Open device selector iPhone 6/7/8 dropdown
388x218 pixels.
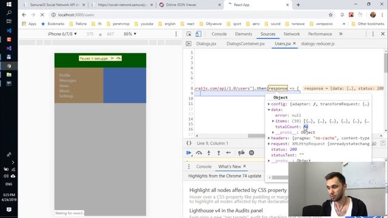click(62, 34)
